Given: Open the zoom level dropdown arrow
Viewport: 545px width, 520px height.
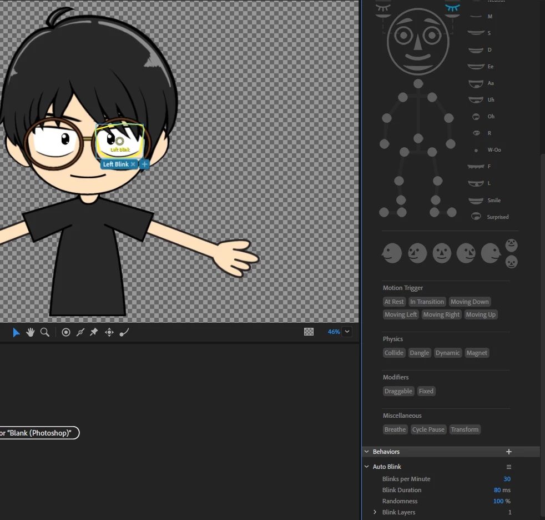Looking at the screenshot, I should [347, 332].
